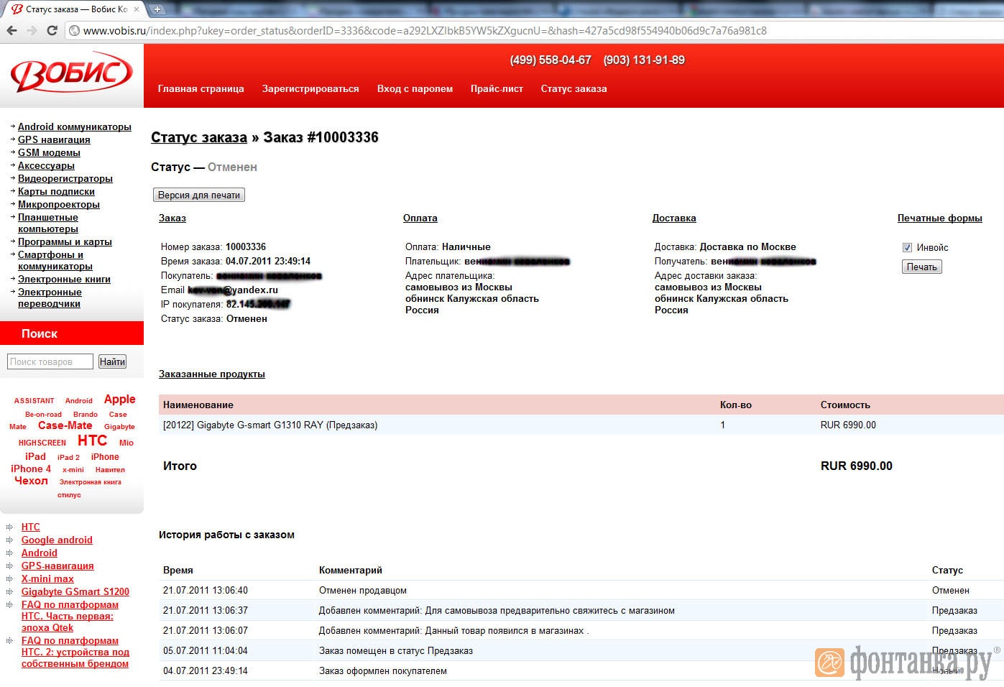
Task: Reload the page with refresh icon
Action: point(52,31)
